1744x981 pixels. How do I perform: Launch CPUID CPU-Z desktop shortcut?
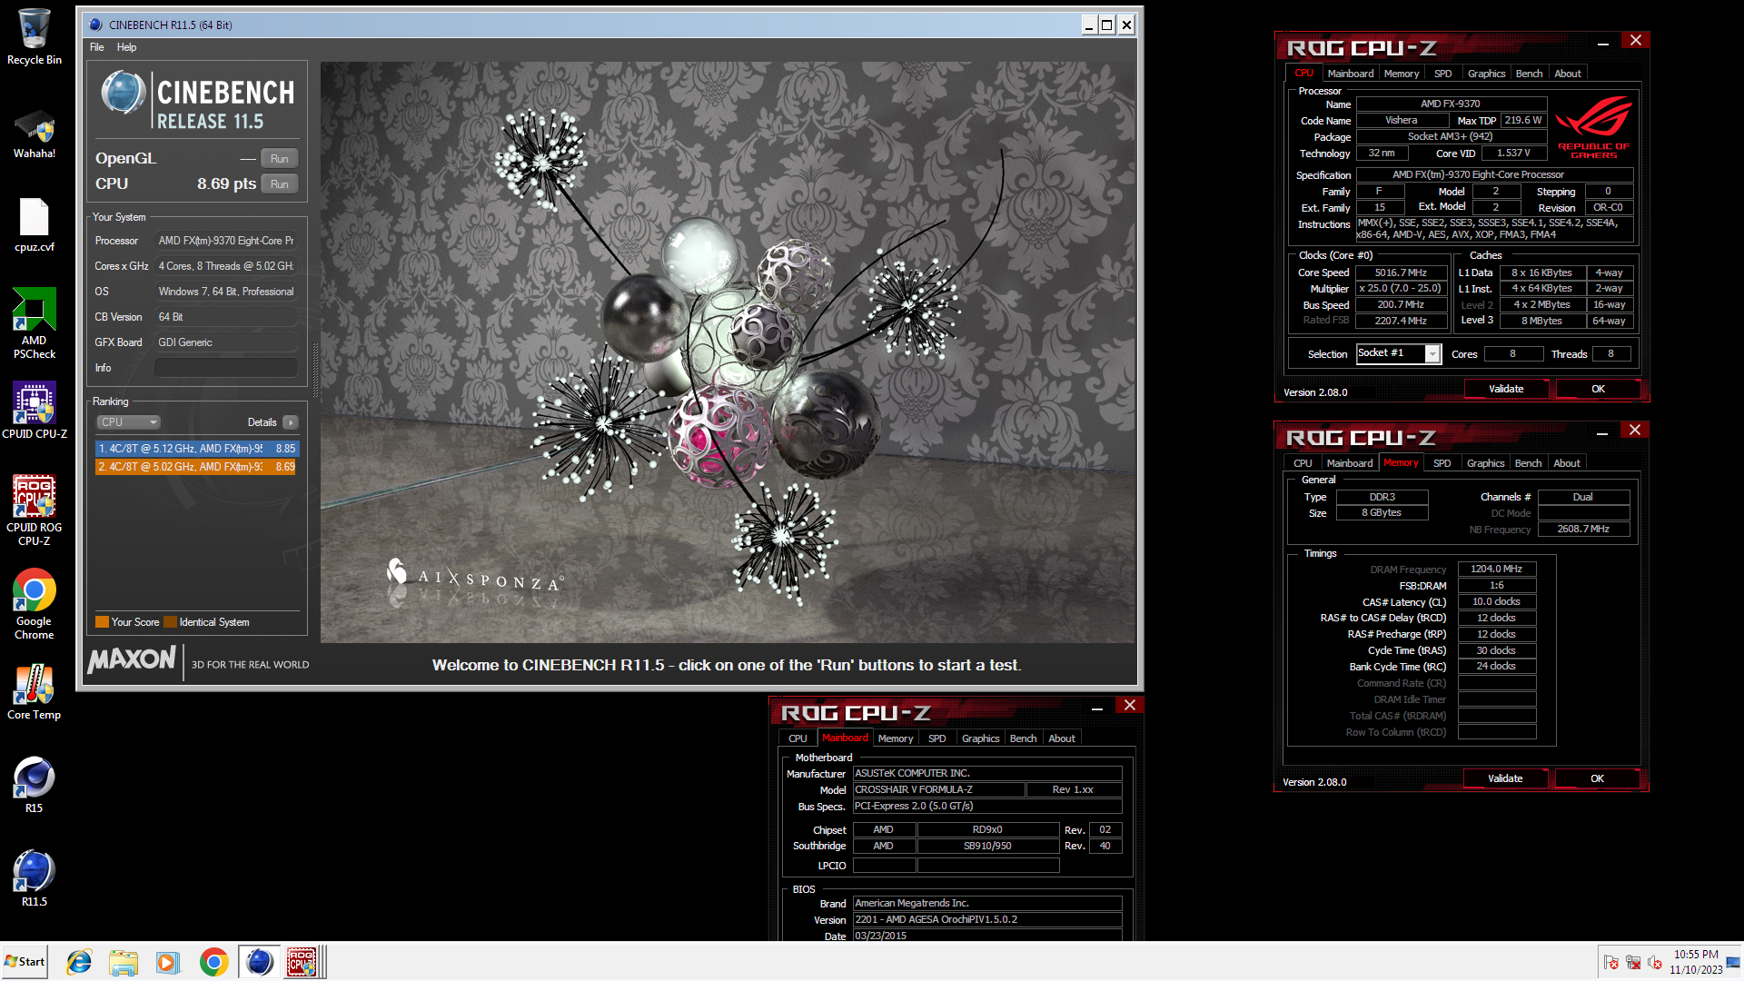(34, 411)
